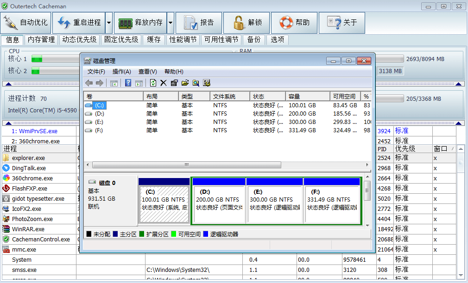Screen dimensions: 468x283
Task: Switch to the 内存管理 tab
Action: pyautogui.click(x=41, y=40)
